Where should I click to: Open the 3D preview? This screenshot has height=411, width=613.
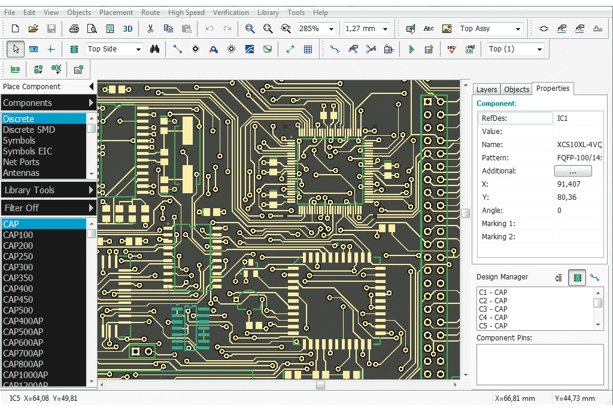pyautogui.click(x=128, y=29)
